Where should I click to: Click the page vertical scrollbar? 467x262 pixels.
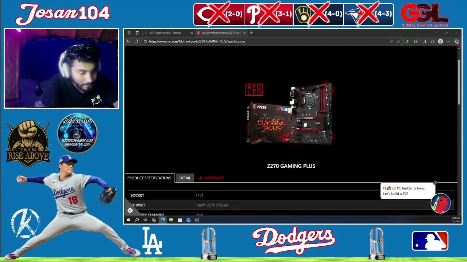tap(459, 82)
